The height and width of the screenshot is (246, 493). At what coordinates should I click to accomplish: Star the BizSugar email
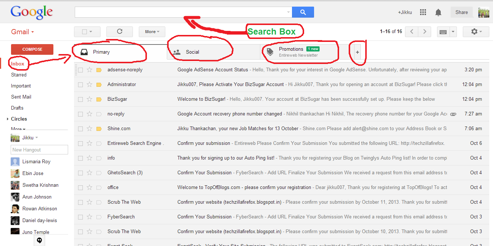pos(89,99)
